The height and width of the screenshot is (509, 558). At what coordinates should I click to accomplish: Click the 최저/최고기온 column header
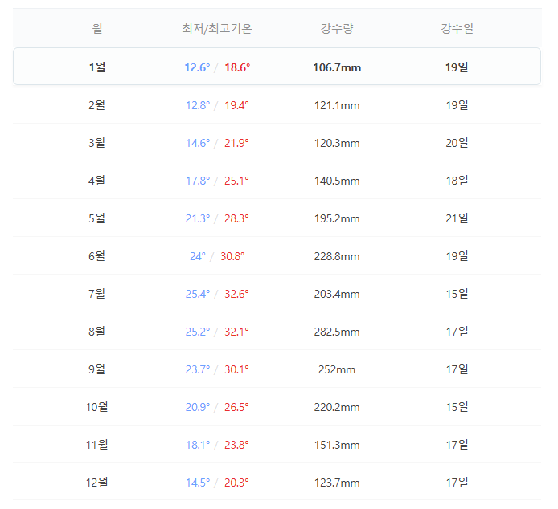point(217,28)
